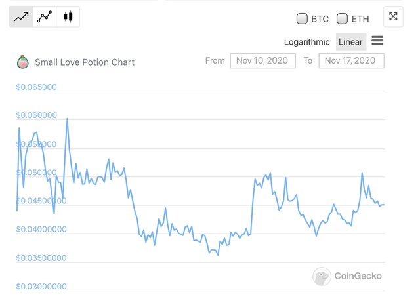Open the From date field Nov 10, 2020
This screenshot has height=305, width=420.
click(262, 60)
